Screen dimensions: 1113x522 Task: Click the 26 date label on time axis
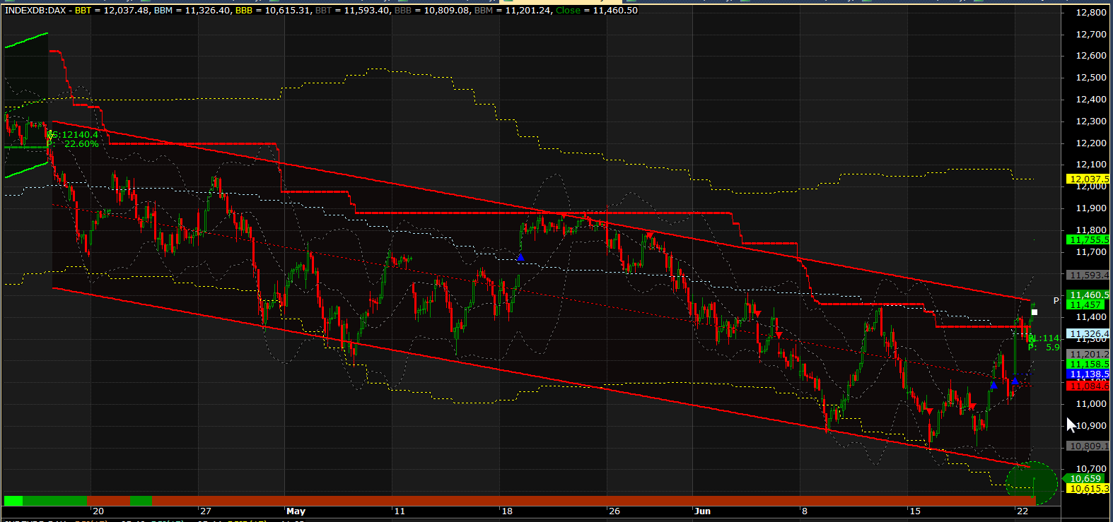614,511
